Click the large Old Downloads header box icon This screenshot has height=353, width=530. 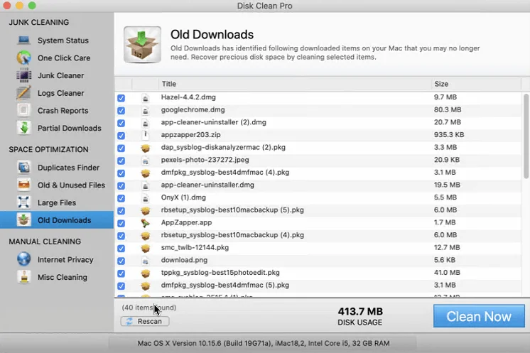(142, 45)
